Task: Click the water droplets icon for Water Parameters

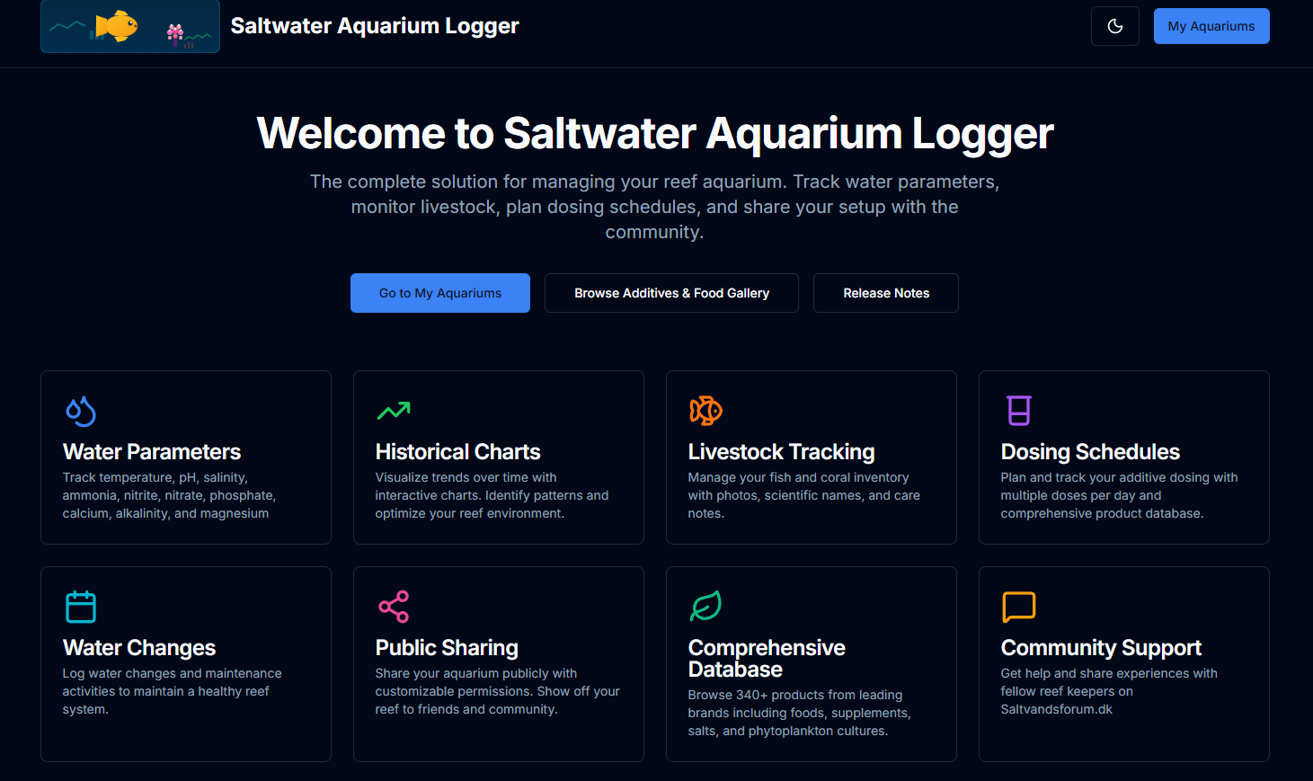Action: [x=81, y=411]
